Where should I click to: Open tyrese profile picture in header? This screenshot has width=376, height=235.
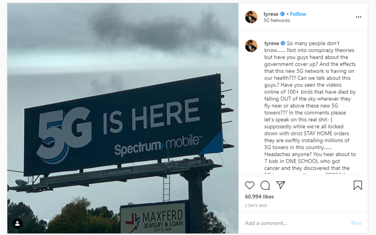[251, 17]
